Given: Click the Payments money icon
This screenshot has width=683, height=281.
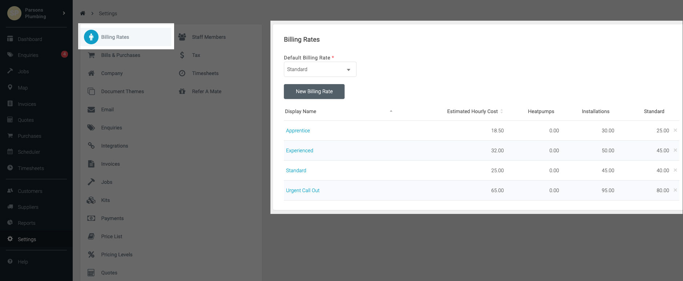Looking at the screenshot, I should tap(91, 218).
